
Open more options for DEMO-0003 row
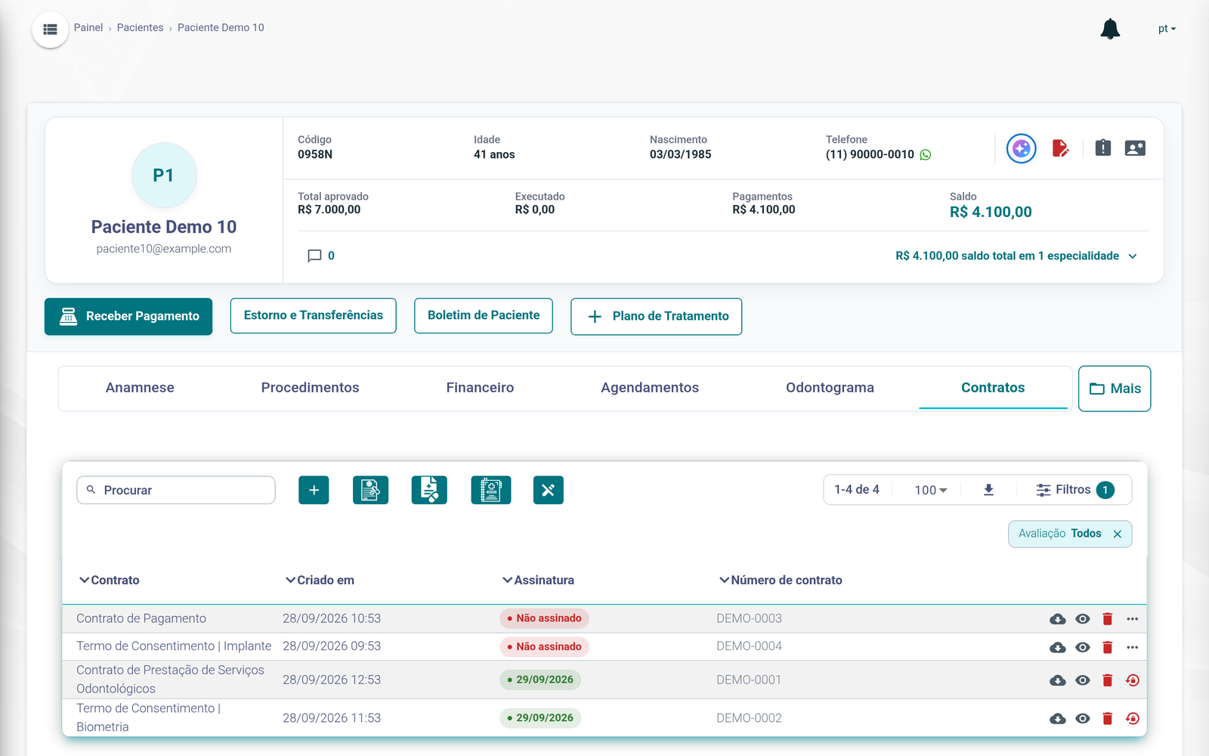(x=1132, y=619)
